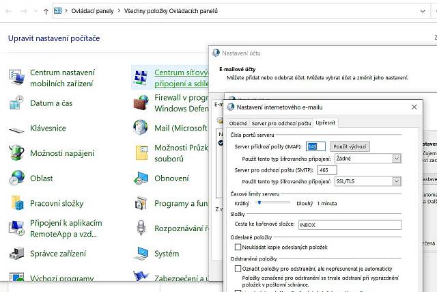Open Centrum nastavení mobilních zařízení icon
The width and height of the screenshot is (437, 292).
pos(16,77)
